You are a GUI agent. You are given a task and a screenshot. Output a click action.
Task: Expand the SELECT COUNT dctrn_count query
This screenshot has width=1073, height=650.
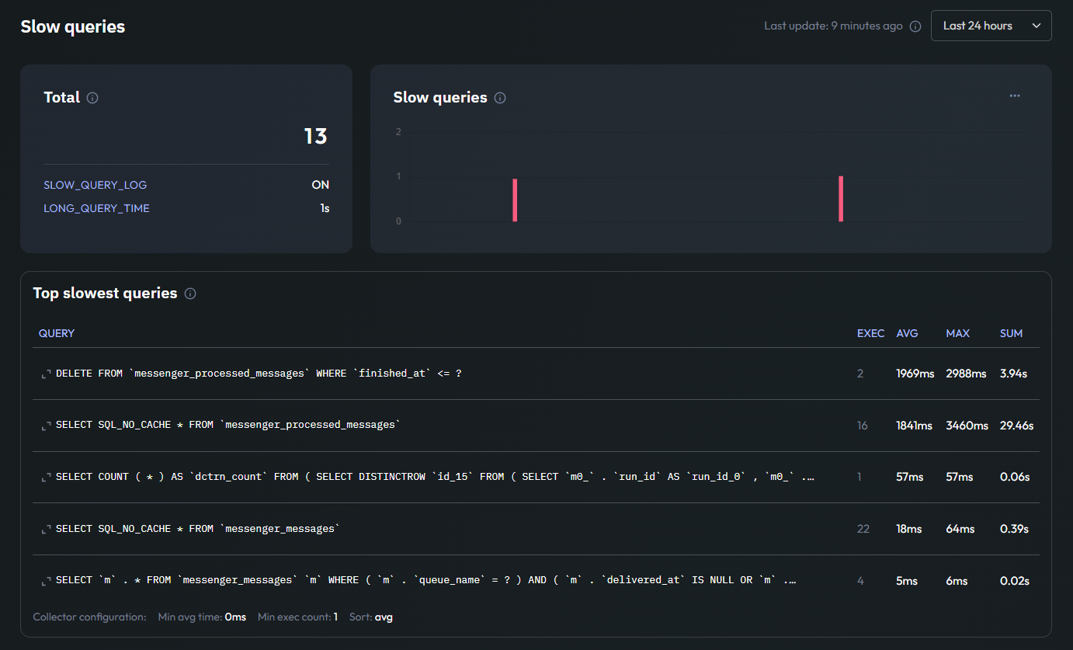pos(46,477)
